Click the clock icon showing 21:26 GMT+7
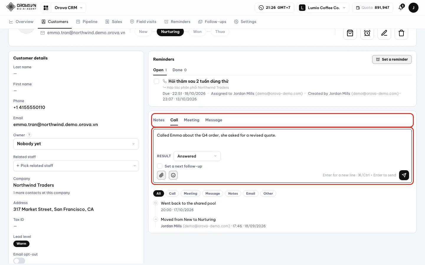This screenshot has width=425, height=265. point(261,8)
